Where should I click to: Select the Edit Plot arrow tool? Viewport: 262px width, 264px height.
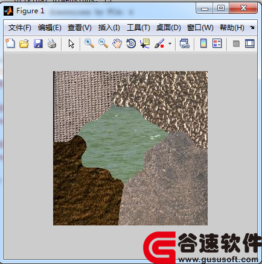(71, 43)
